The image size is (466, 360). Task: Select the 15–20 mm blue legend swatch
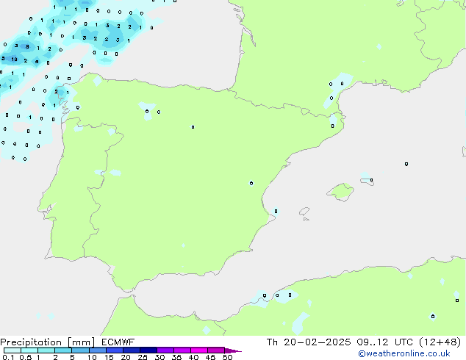(x=115, y=350)
